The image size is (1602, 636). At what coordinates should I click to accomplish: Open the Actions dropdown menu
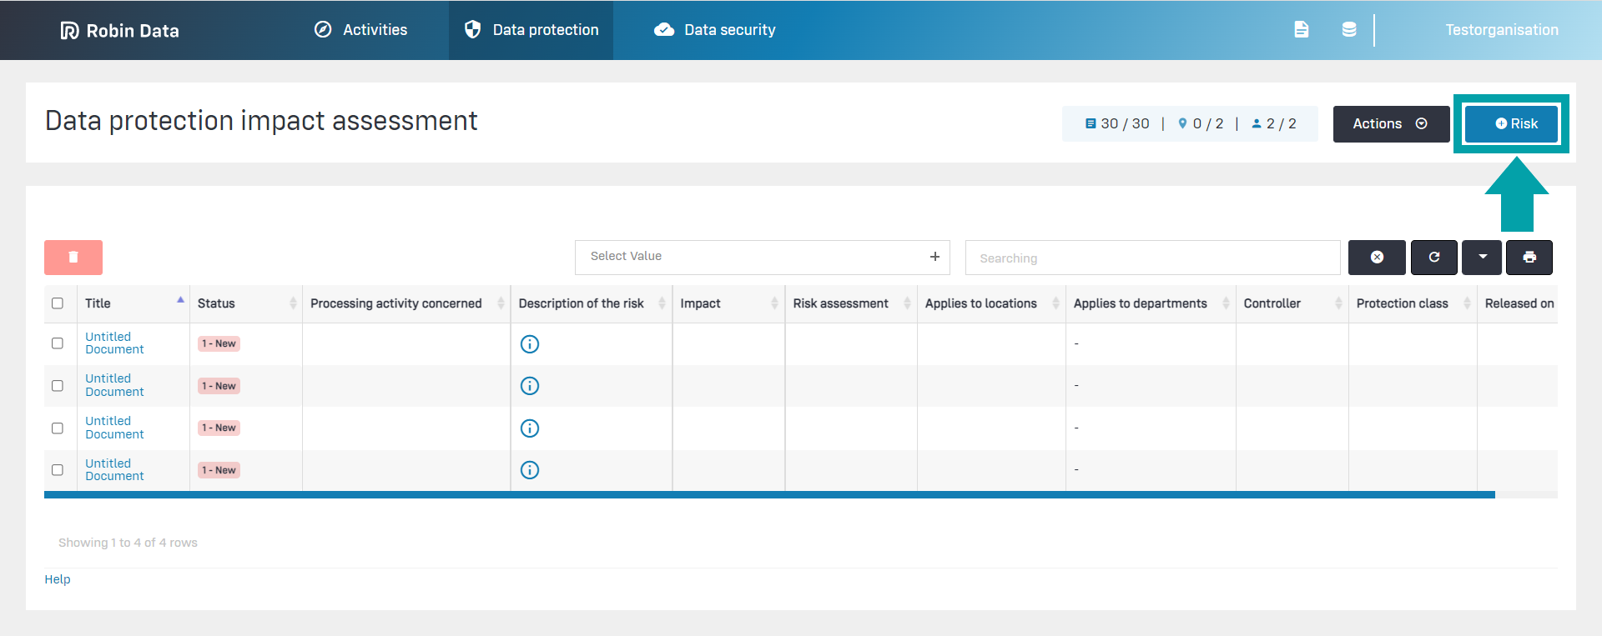[x=1390, y=124]
